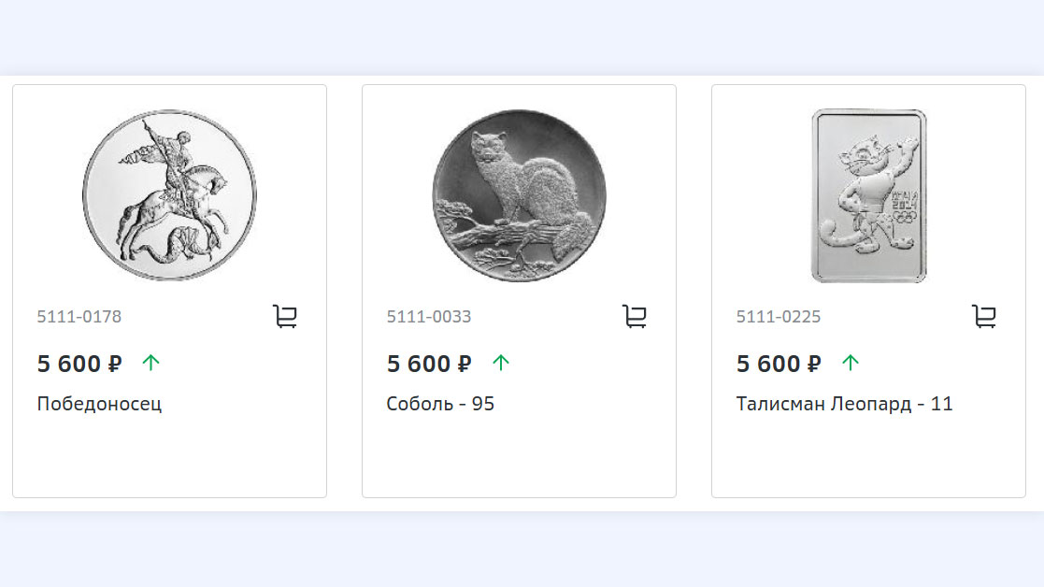This screenshot has width=1044, height=587.
Task: Open the Талисман Леопард coin image
Action: tap(868, 194)
